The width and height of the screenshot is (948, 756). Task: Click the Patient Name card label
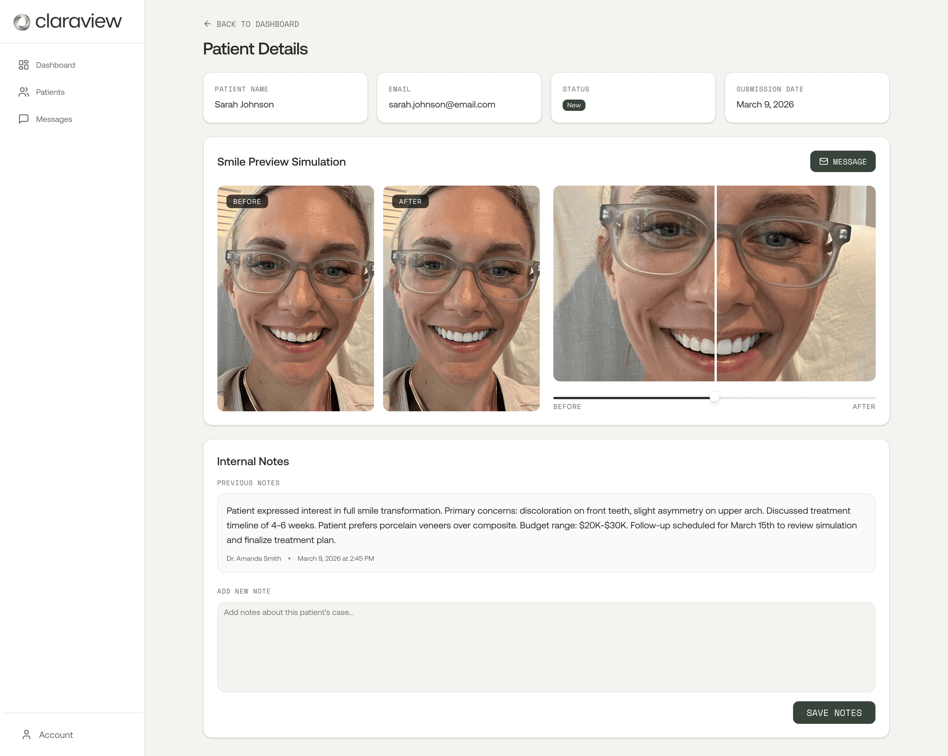pyautogui.click(x=241, y=89)
